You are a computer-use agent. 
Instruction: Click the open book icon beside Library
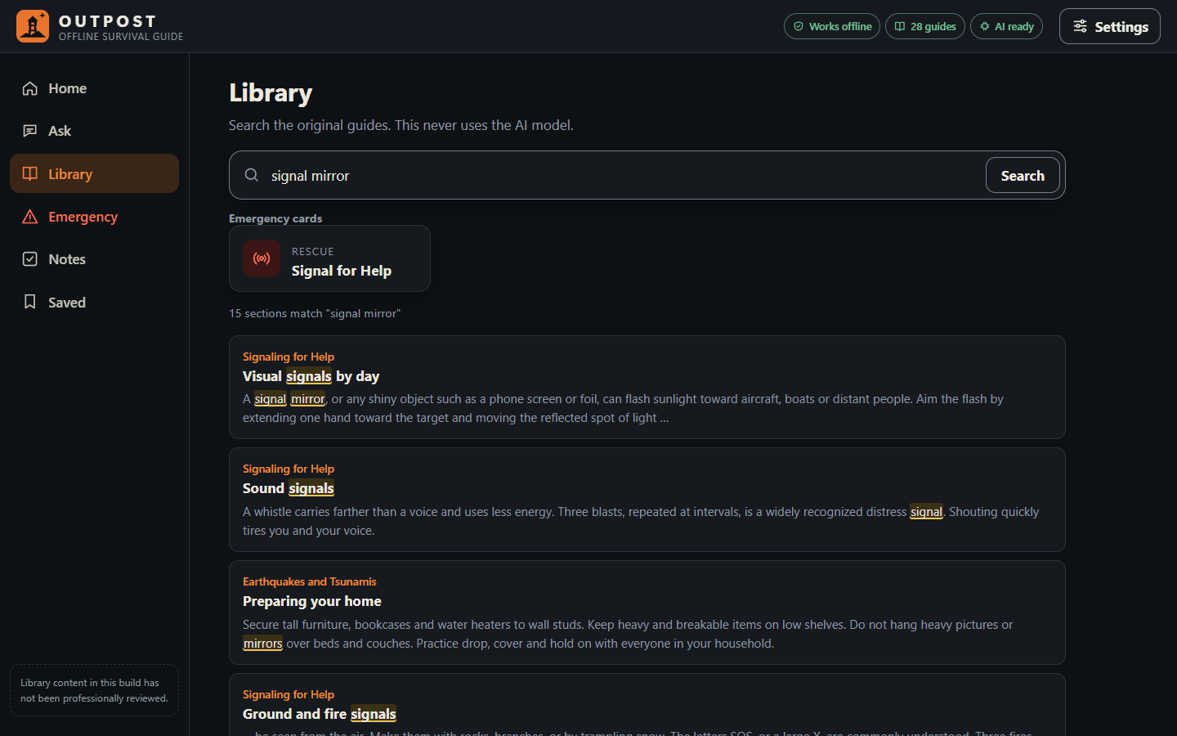(30, 173)
